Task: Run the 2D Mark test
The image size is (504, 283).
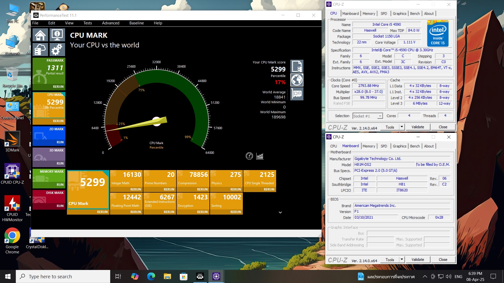Action: (60, 142)
